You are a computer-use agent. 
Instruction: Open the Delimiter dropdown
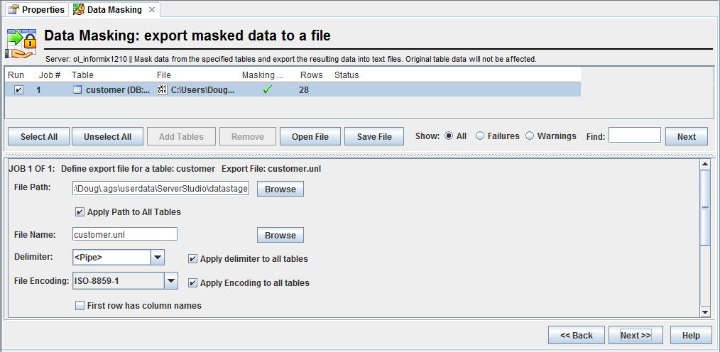click(x=158, y=258)
